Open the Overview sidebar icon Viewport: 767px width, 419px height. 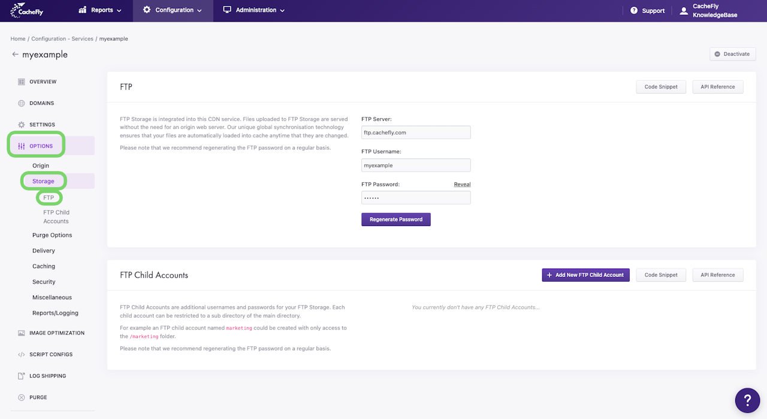[x=22, y=82]
